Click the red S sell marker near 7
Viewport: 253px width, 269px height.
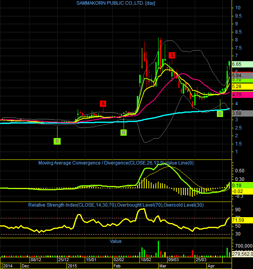coord(172,55)
